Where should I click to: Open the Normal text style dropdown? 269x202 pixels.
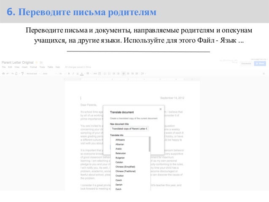[33, 74]
